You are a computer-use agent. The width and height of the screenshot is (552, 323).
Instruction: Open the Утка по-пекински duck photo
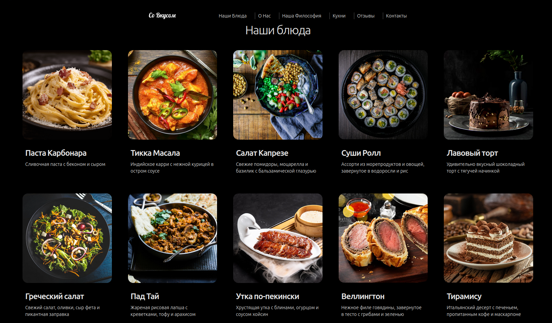[x=278, y=238]
